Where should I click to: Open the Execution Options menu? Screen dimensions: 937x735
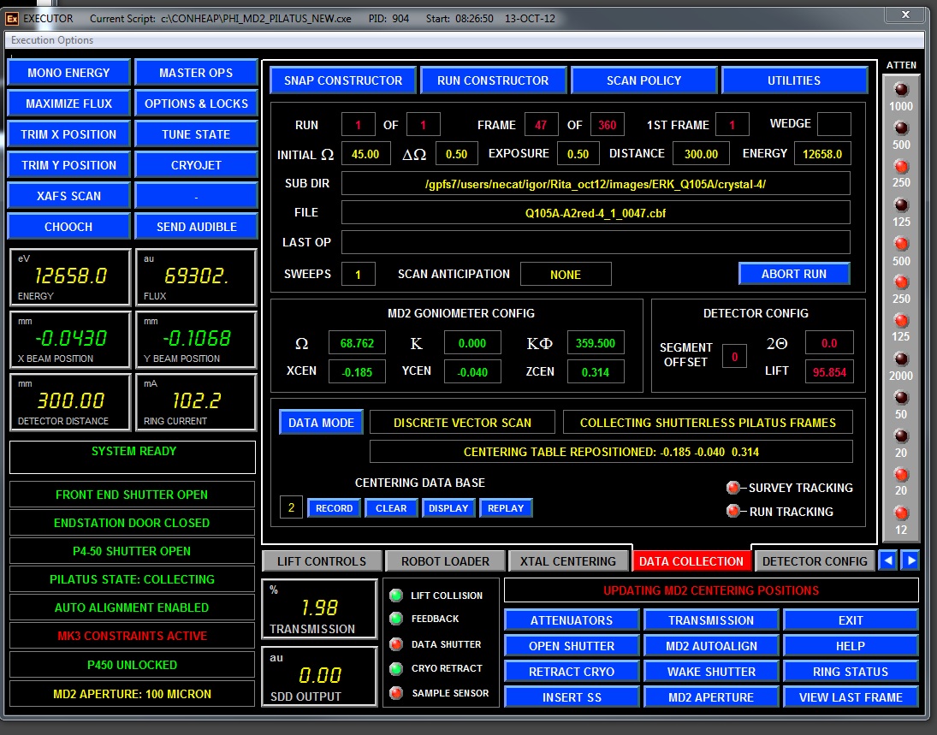(52, 40)
